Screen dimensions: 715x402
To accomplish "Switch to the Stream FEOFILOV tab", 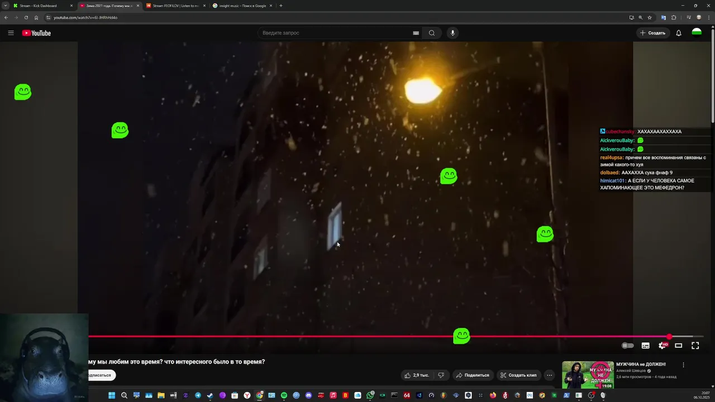I will 175,6.
